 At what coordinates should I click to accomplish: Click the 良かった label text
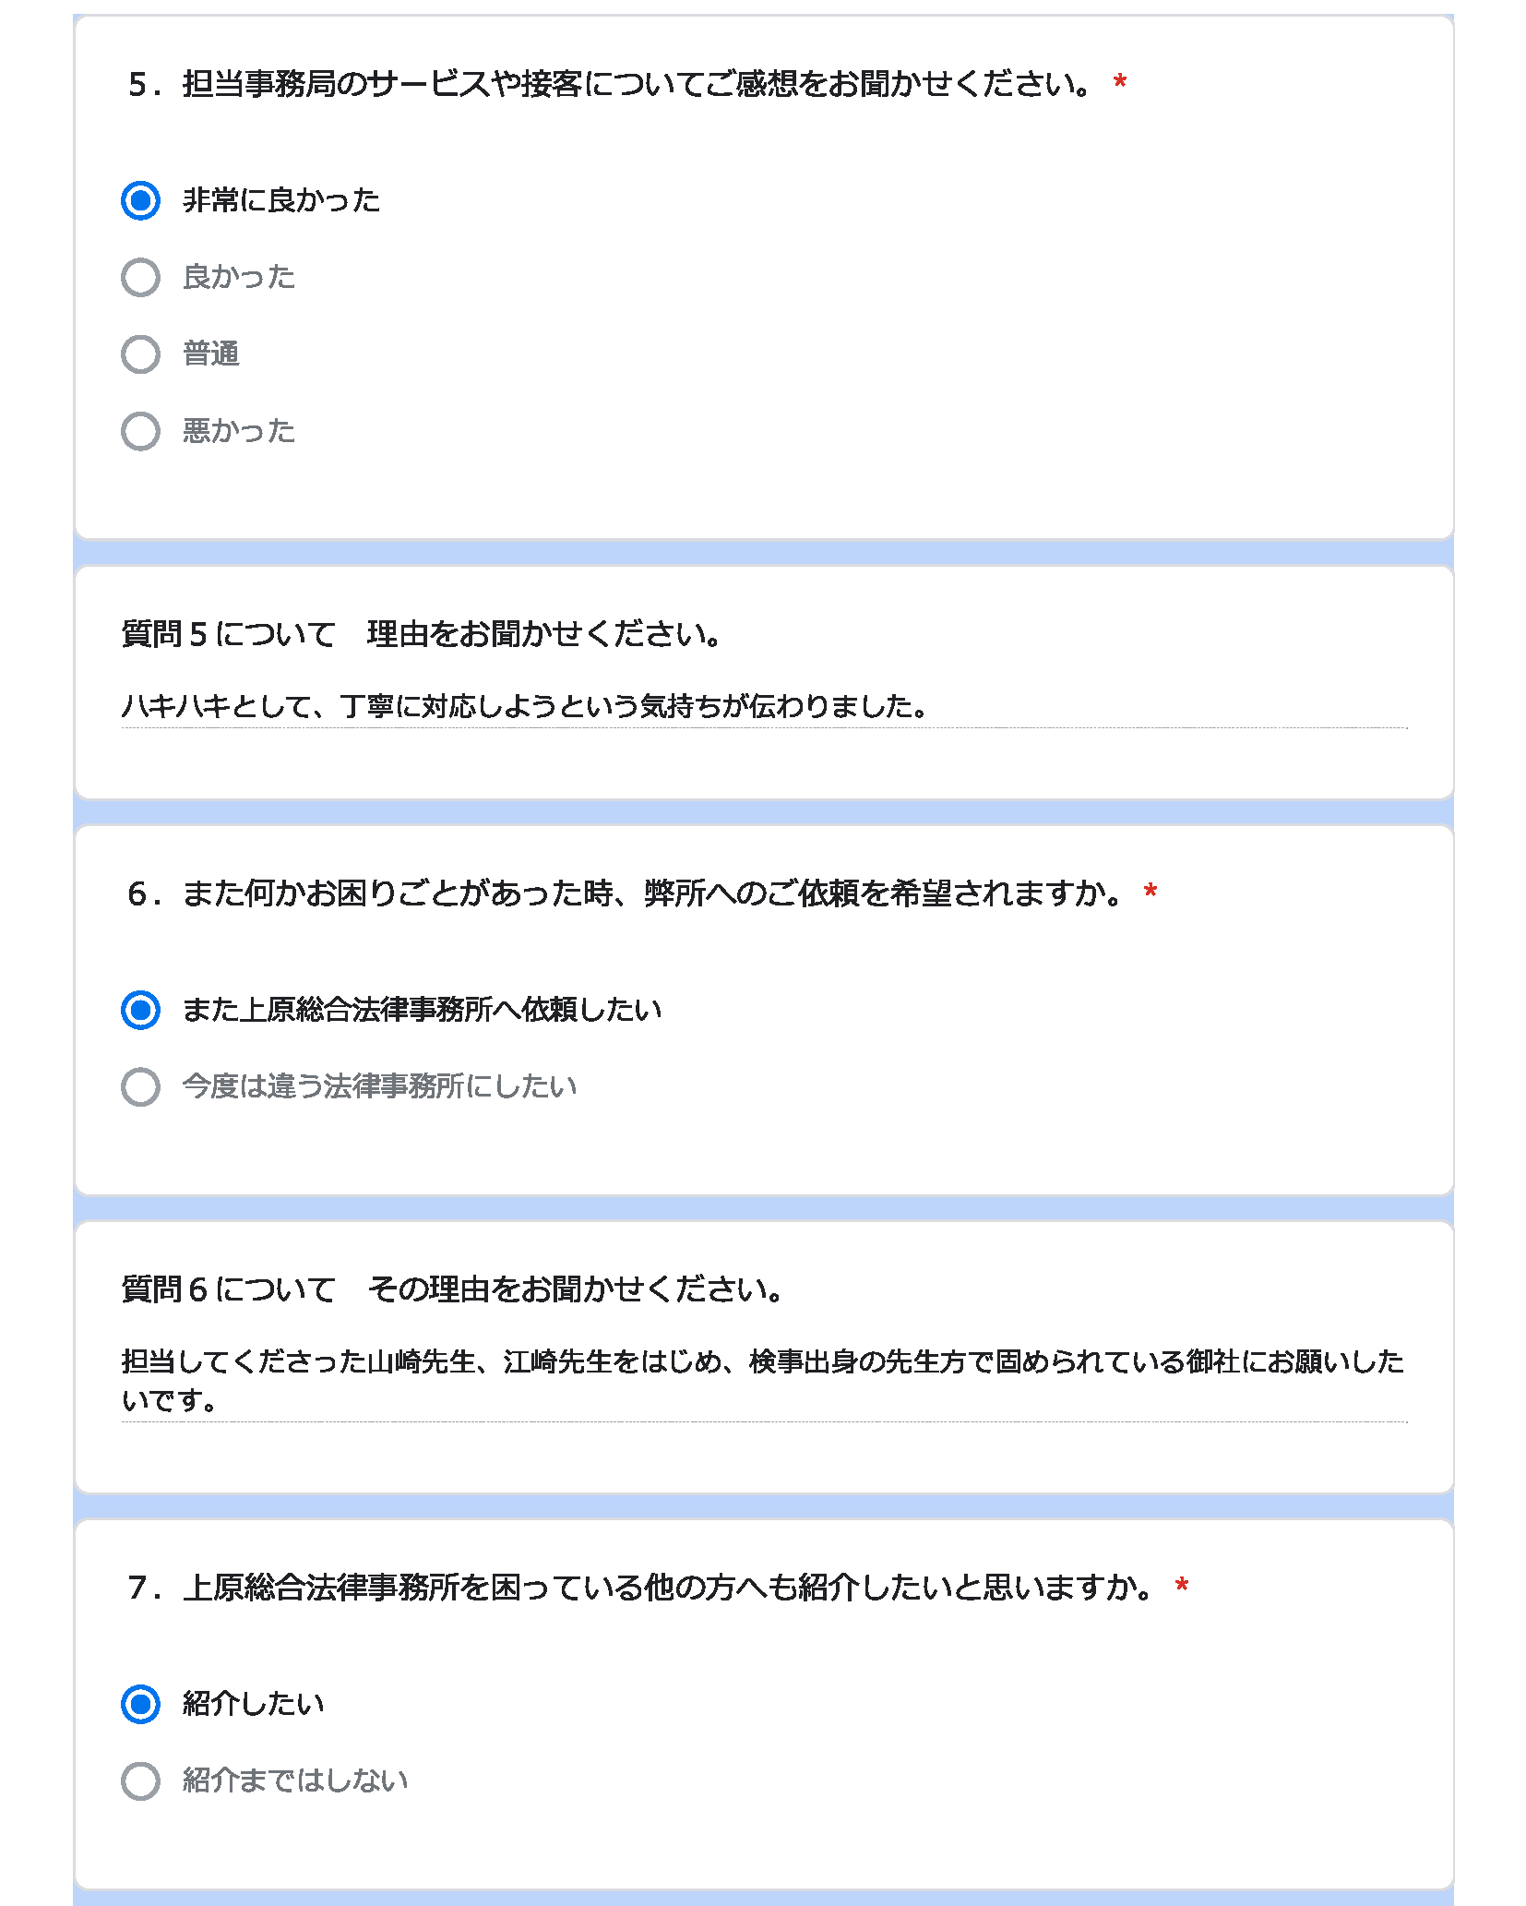pos(239,277)
